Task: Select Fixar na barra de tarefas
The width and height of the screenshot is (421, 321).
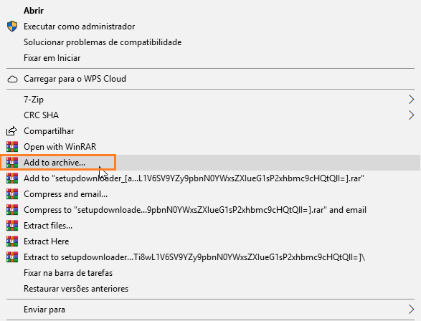Action: 68,273
